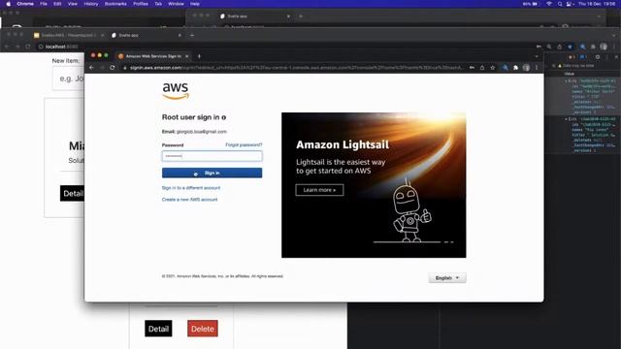Open saved passwords key icon in AWS window
The height and width of the screenshot is (349, 621).
(x=472, y=68)
